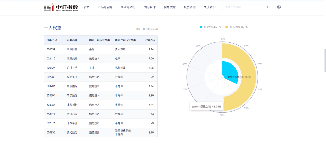Open the 首页 menu item
Viewport: 326px width, 143px height.
pos(87,7)
